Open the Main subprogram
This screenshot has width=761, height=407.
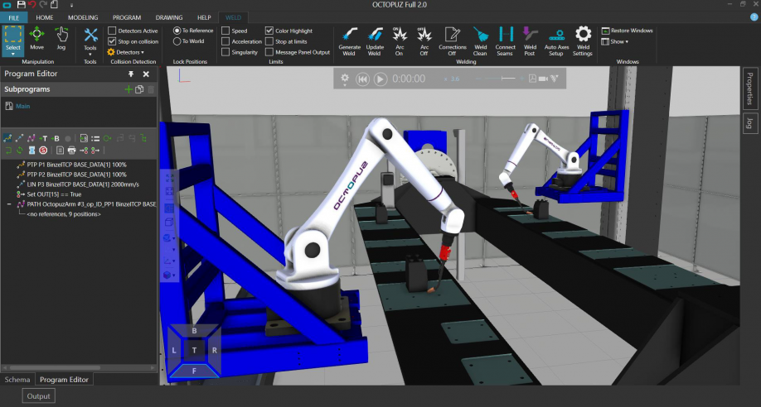pos(23,106)
